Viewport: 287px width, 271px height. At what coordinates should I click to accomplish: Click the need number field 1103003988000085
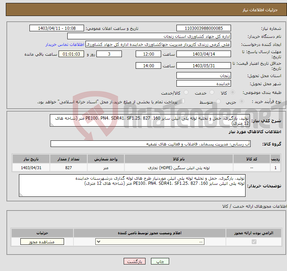pyautogui.click(x=204, y=28)
